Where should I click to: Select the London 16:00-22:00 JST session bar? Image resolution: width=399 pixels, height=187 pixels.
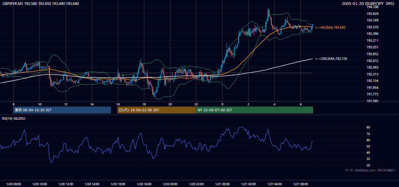coord(156,110)
